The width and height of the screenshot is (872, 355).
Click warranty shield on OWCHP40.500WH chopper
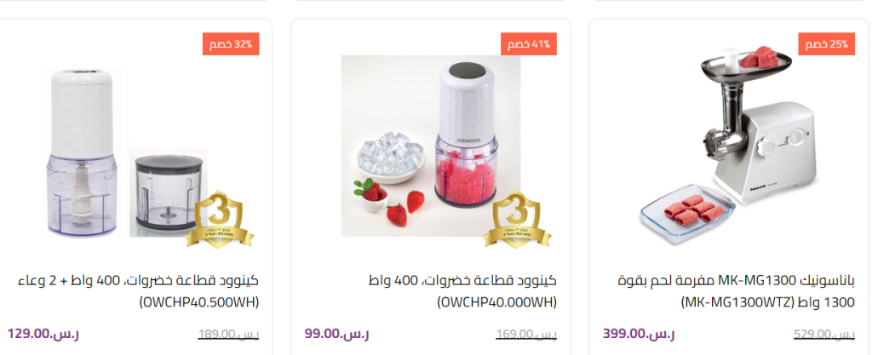point(219,219)
